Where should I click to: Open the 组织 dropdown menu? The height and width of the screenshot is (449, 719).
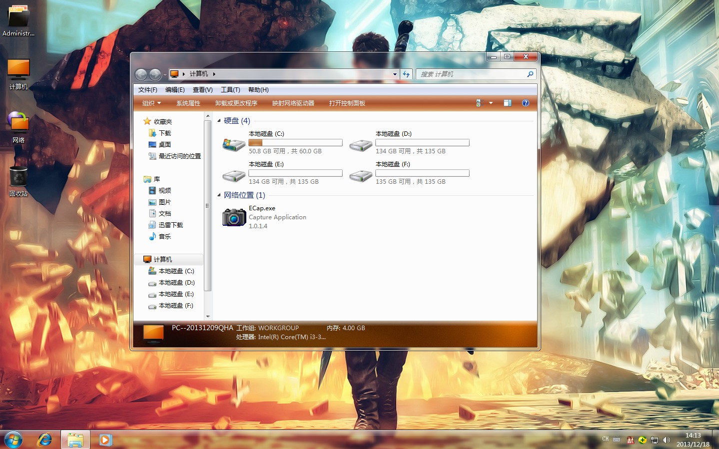[x=152, y=103]
